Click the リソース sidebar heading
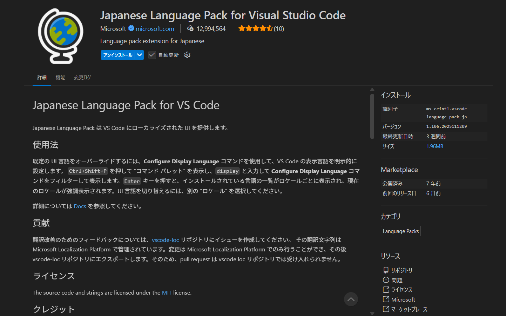The height and width of the screenshot is (316, 506). [390, 256]
